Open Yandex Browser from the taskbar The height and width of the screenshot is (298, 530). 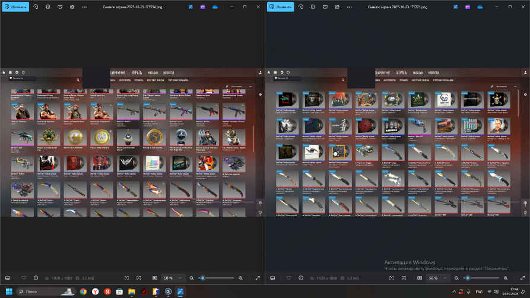pyautogui.click(x=96, y=291)
